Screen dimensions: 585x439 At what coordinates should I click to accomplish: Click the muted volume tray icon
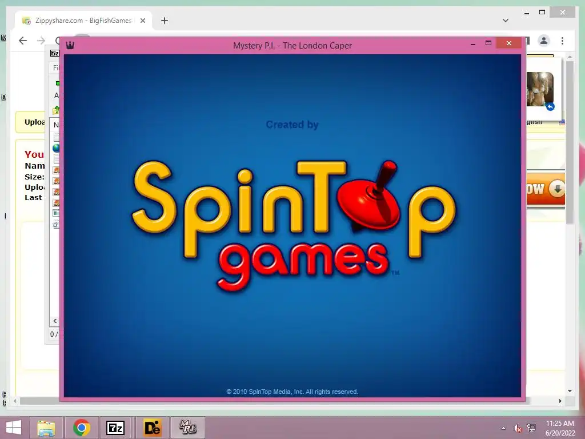click(x=517, y=428)
